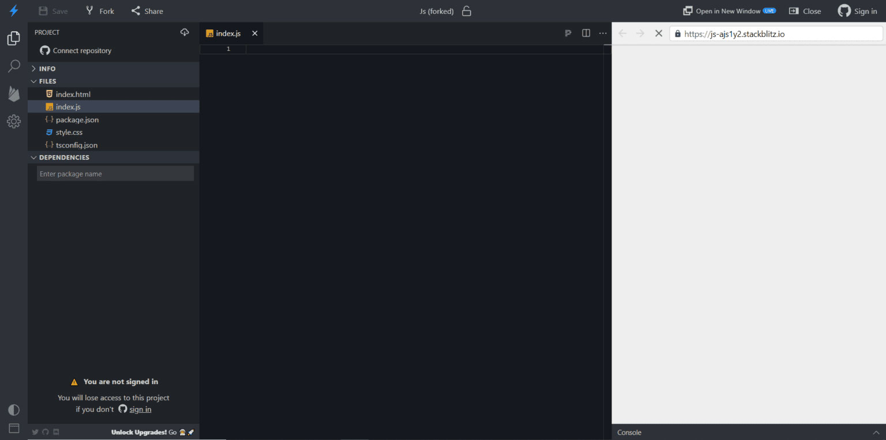Toggle the layout panel icon at bottom left

tap(14, 428)
